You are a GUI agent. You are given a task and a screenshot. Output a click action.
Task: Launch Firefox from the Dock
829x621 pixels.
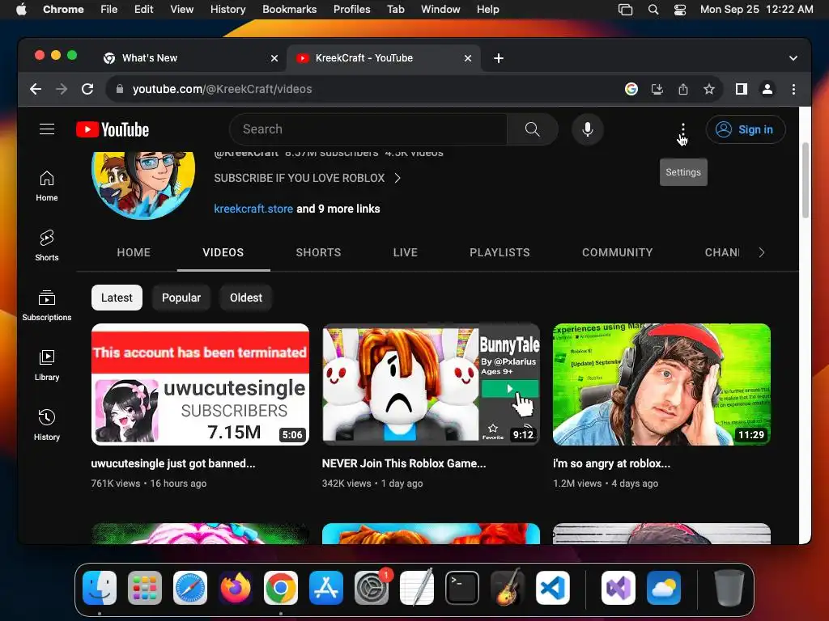(x=236, y=588)
